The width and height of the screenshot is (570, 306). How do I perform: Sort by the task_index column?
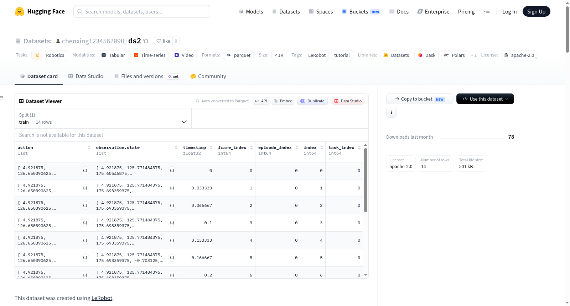pyautogui.click(x=359, y=147)
